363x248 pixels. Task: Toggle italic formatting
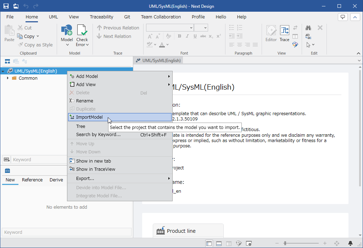click(x=187, y=36)
